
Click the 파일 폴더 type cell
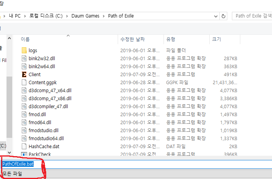coord(176,51)
